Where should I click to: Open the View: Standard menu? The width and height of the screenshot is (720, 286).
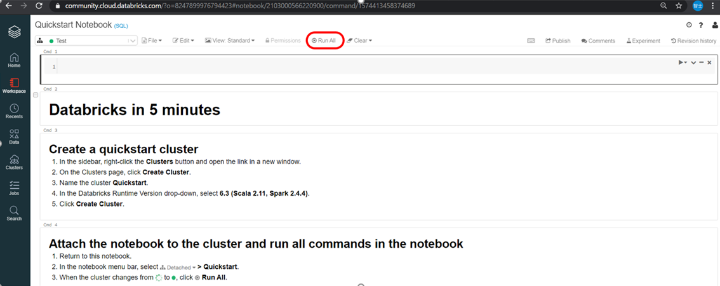point(230,41)
